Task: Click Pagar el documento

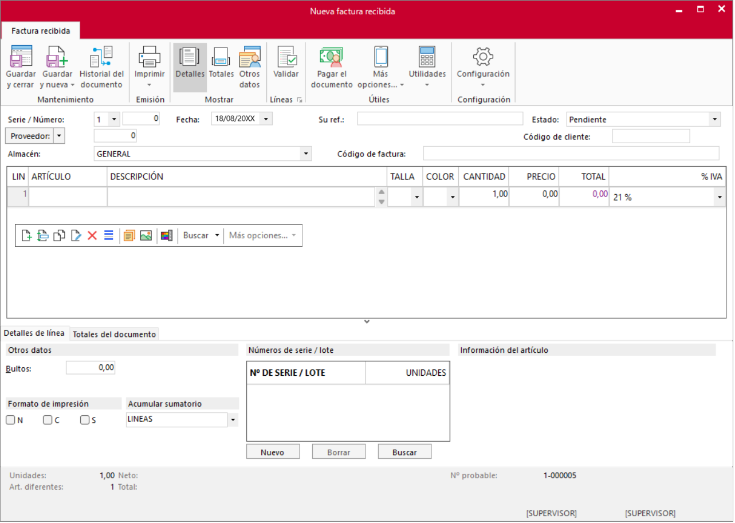Action: point(332,68)
